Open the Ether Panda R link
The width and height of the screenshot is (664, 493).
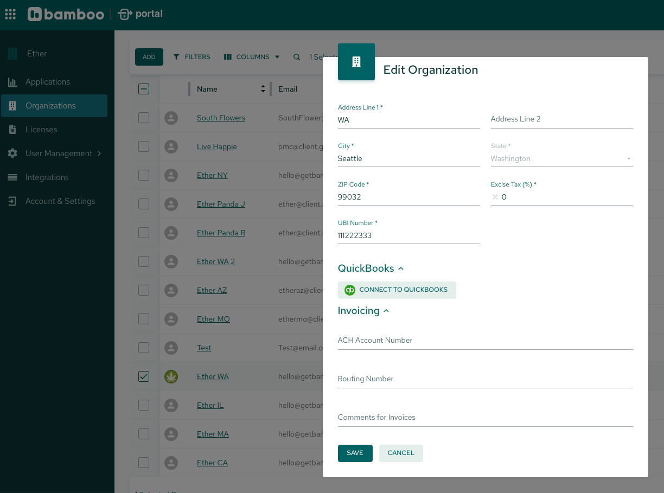221,233
